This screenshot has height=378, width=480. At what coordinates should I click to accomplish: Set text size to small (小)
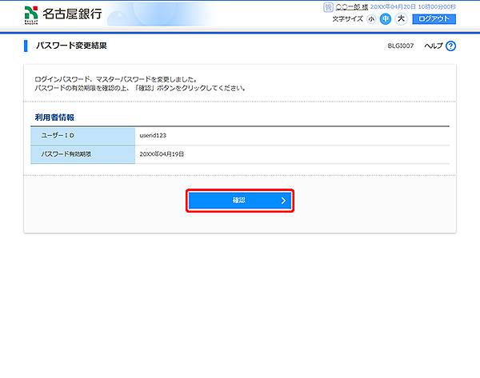(371, 19)
